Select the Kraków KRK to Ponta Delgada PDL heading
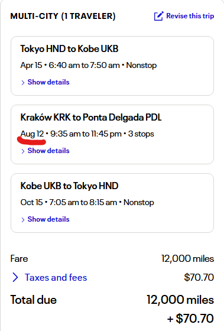The width and height of the screenshot is (224, 331). pos(91,118)
